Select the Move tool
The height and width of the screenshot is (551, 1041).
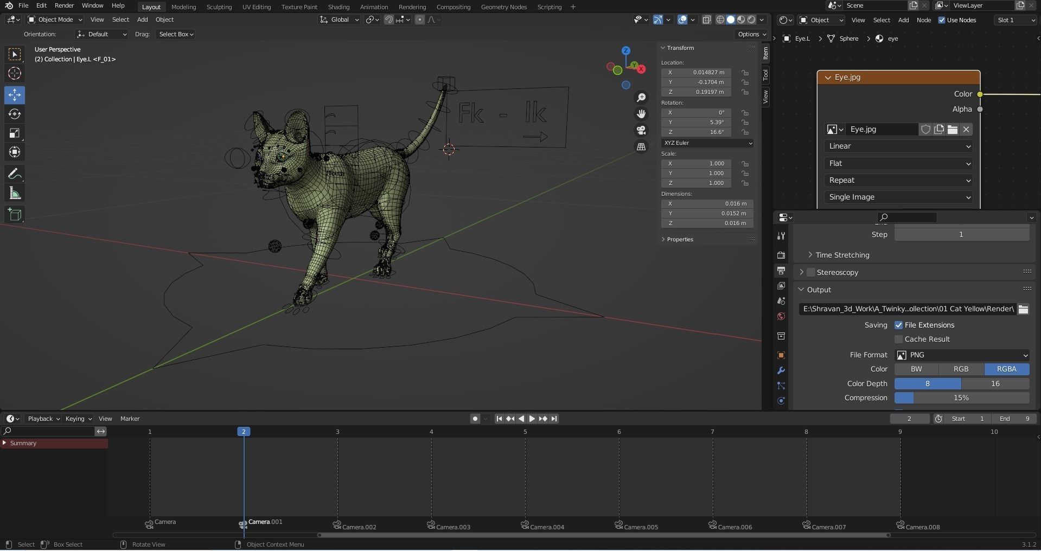pyautogui.click(x=15, y=95)
